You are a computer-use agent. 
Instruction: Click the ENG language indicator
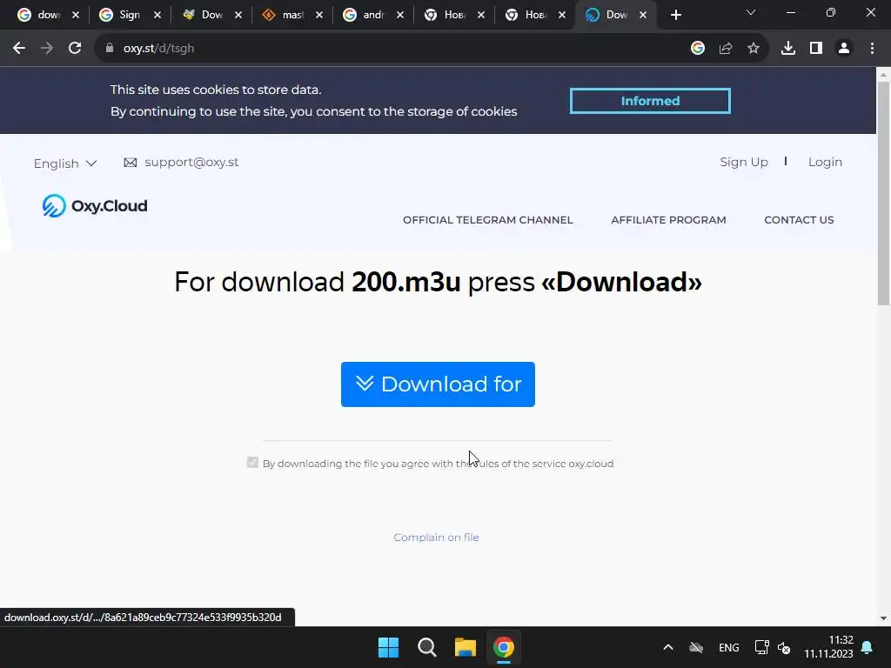pos(729,647)
